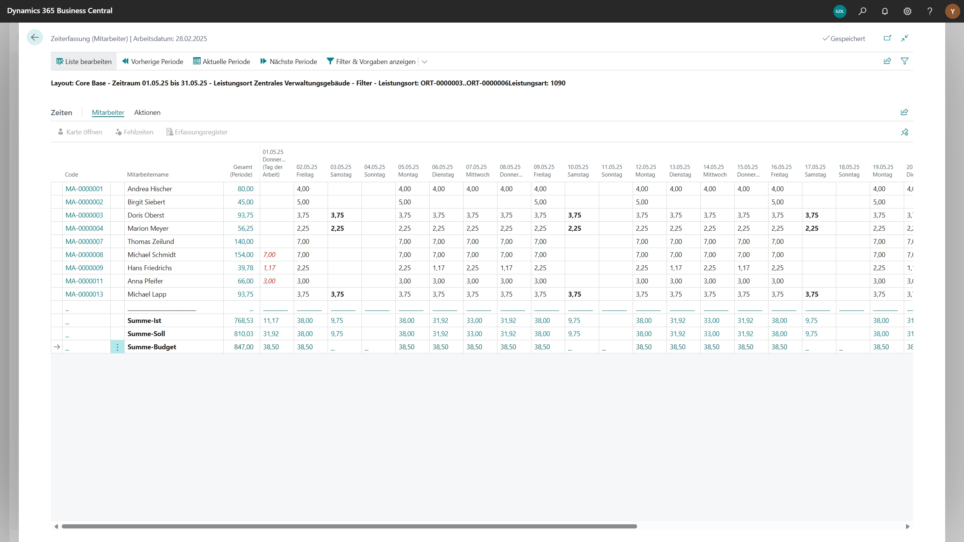
Task: Open the Aktionen menu
Action: coord(147,113)
